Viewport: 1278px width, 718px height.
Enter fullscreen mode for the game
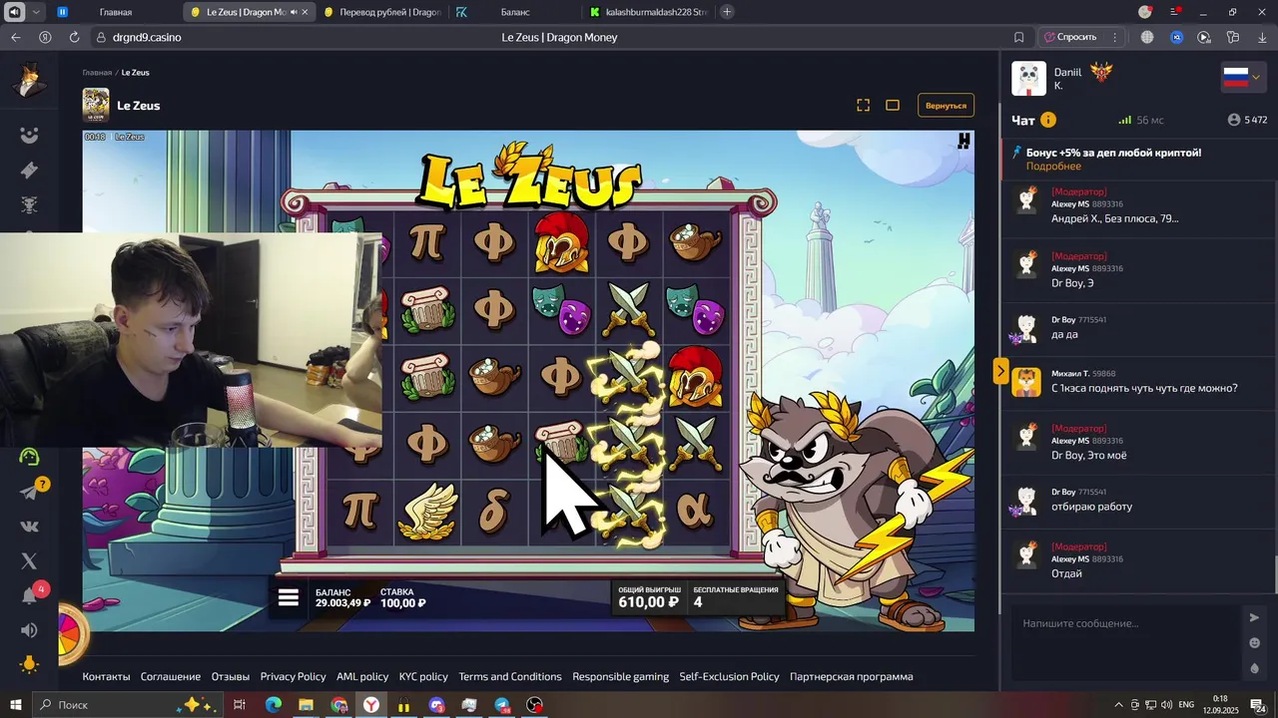(864, 105)
